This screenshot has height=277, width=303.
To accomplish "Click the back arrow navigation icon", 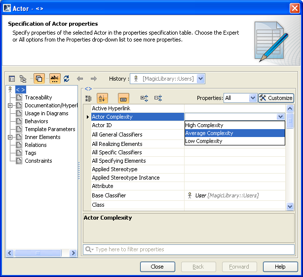I will (80, 79).
